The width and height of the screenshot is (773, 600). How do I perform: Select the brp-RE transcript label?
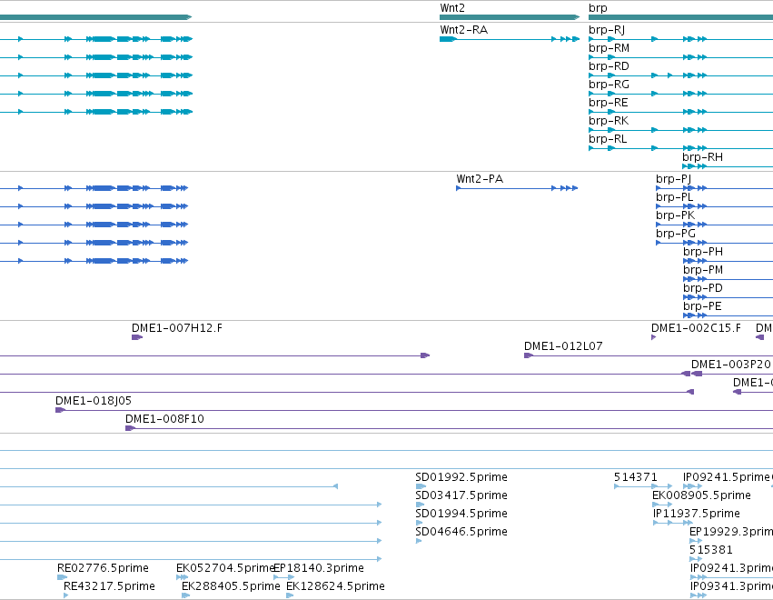coord(609,103)
